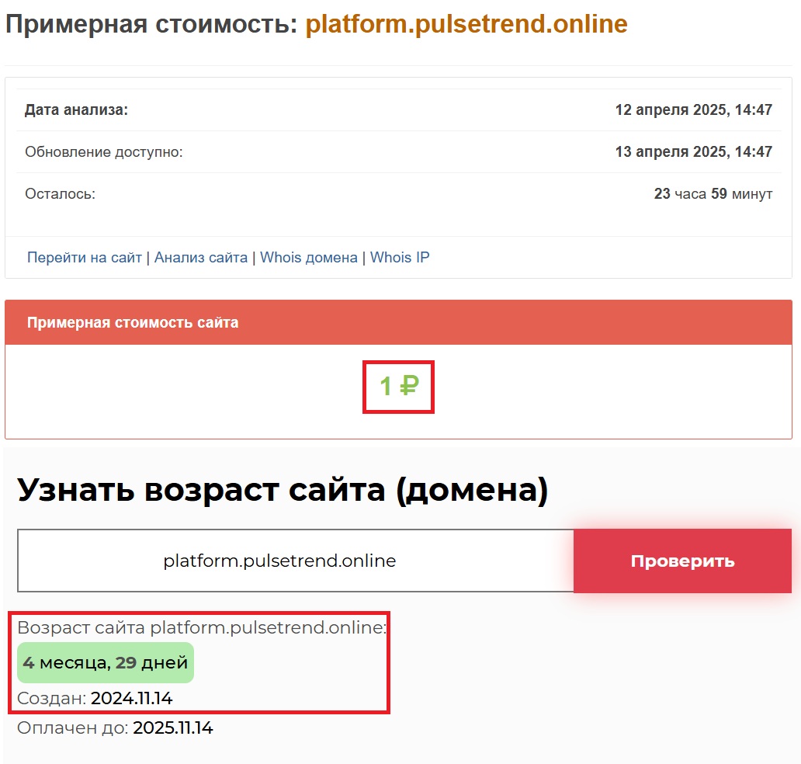Click the Анализ сайта link
Viewport: 801px width, 764px height.
pos(201,258)
